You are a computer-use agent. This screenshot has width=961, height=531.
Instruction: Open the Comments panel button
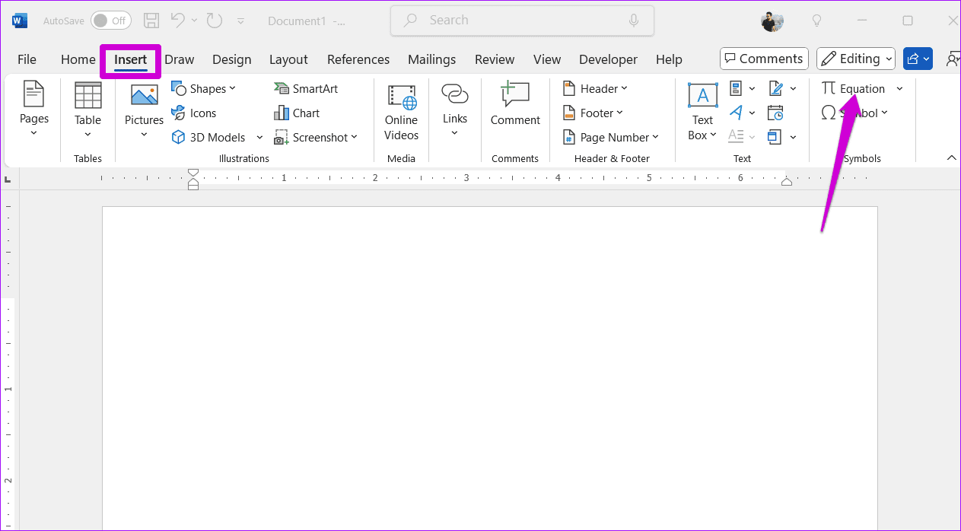pyautogui.click(x=764, y=59)
